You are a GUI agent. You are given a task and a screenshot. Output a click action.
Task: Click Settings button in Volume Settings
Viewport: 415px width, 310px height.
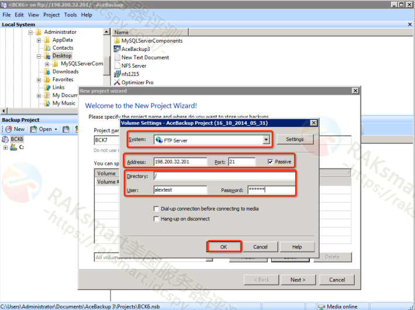tap(295, 139)
